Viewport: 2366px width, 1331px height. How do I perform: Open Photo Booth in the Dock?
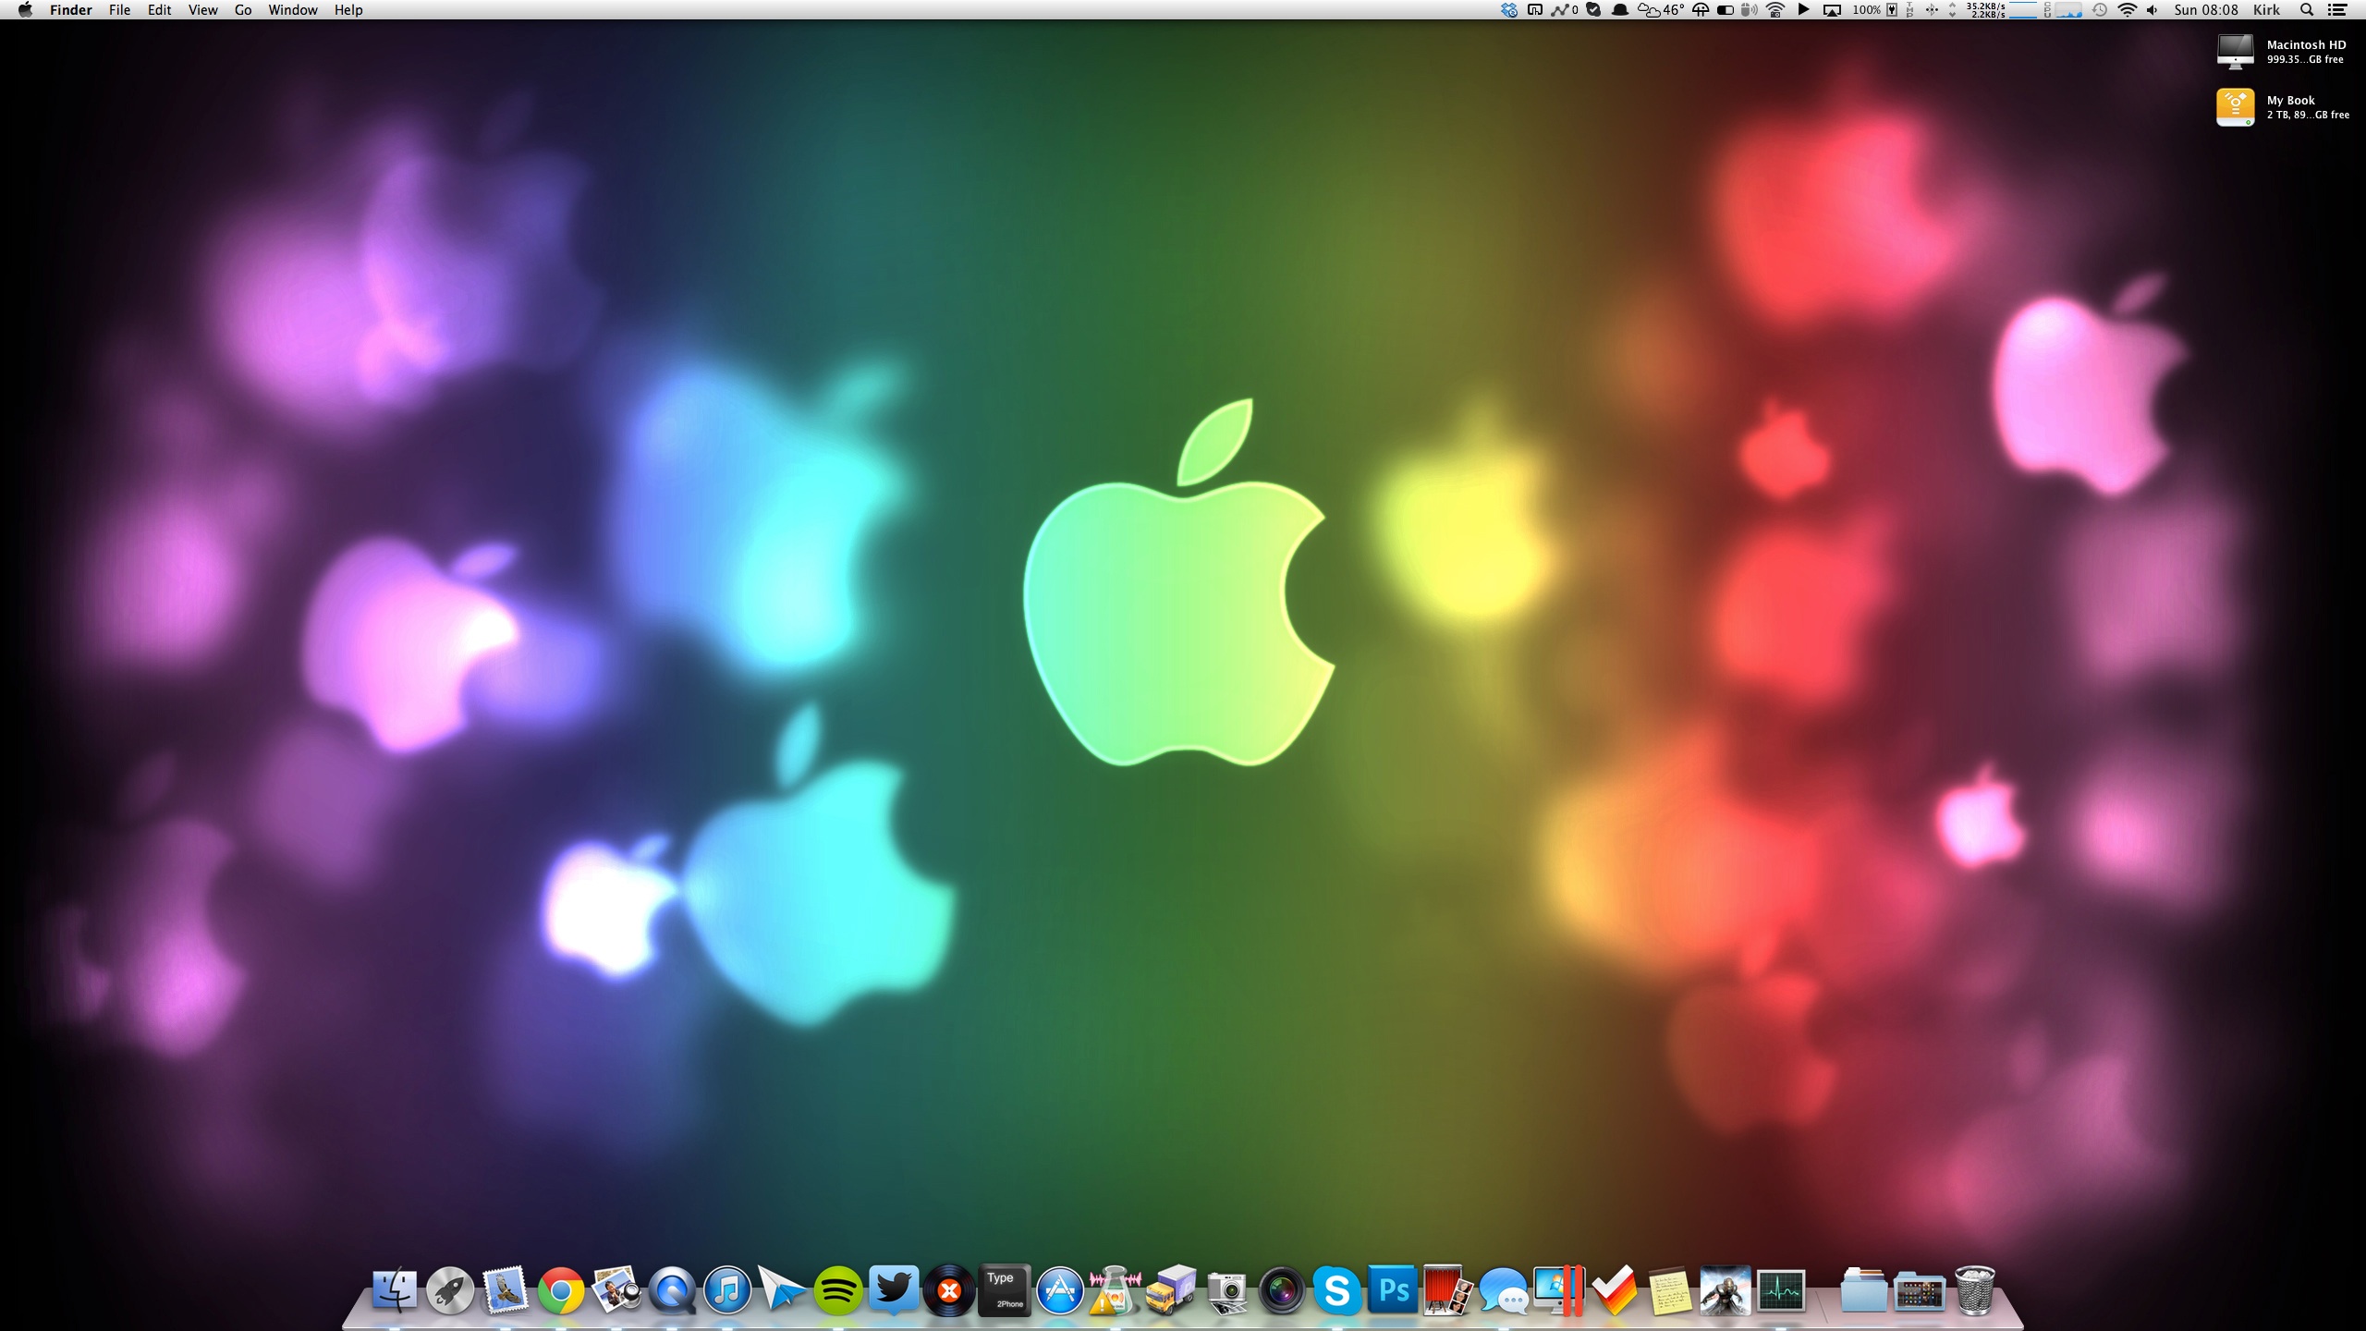point(1448,1290)
